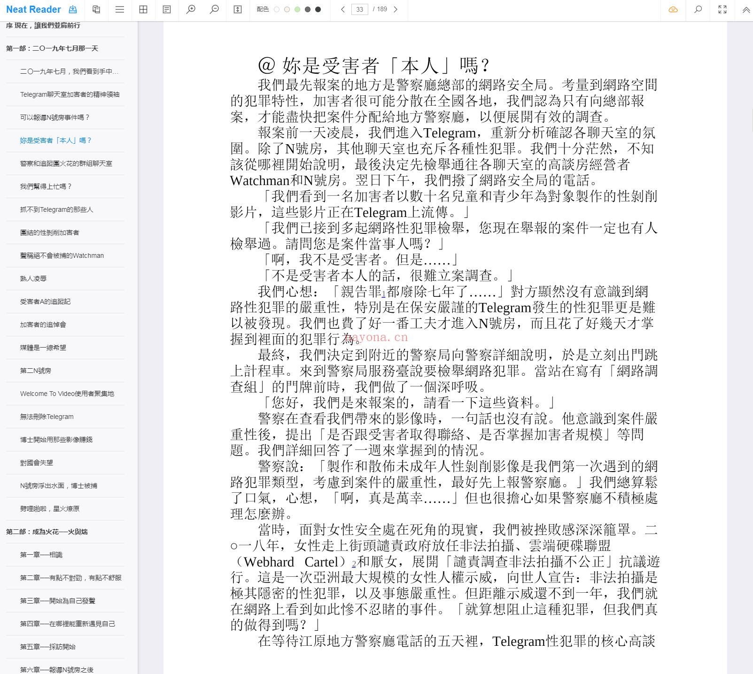753x674 pixels.
Task: Open chapter 第六章──報導N號房之後
Action: coord(56,670)
